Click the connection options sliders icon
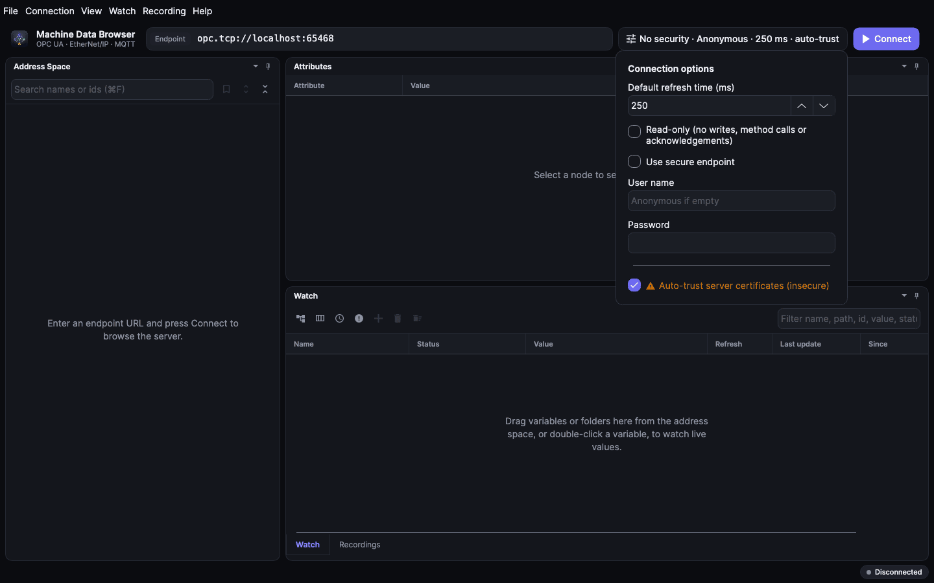The height and width of the screenshot is (583, 934). tap(631, 39)
